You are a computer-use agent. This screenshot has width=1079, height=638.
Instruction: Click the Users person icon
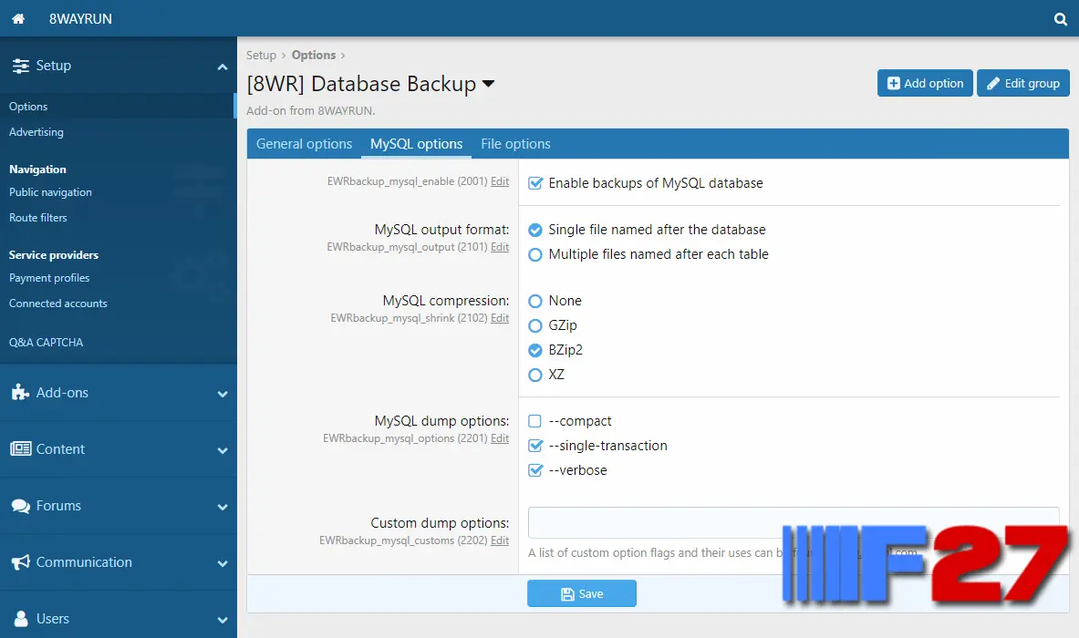[21, 619]
